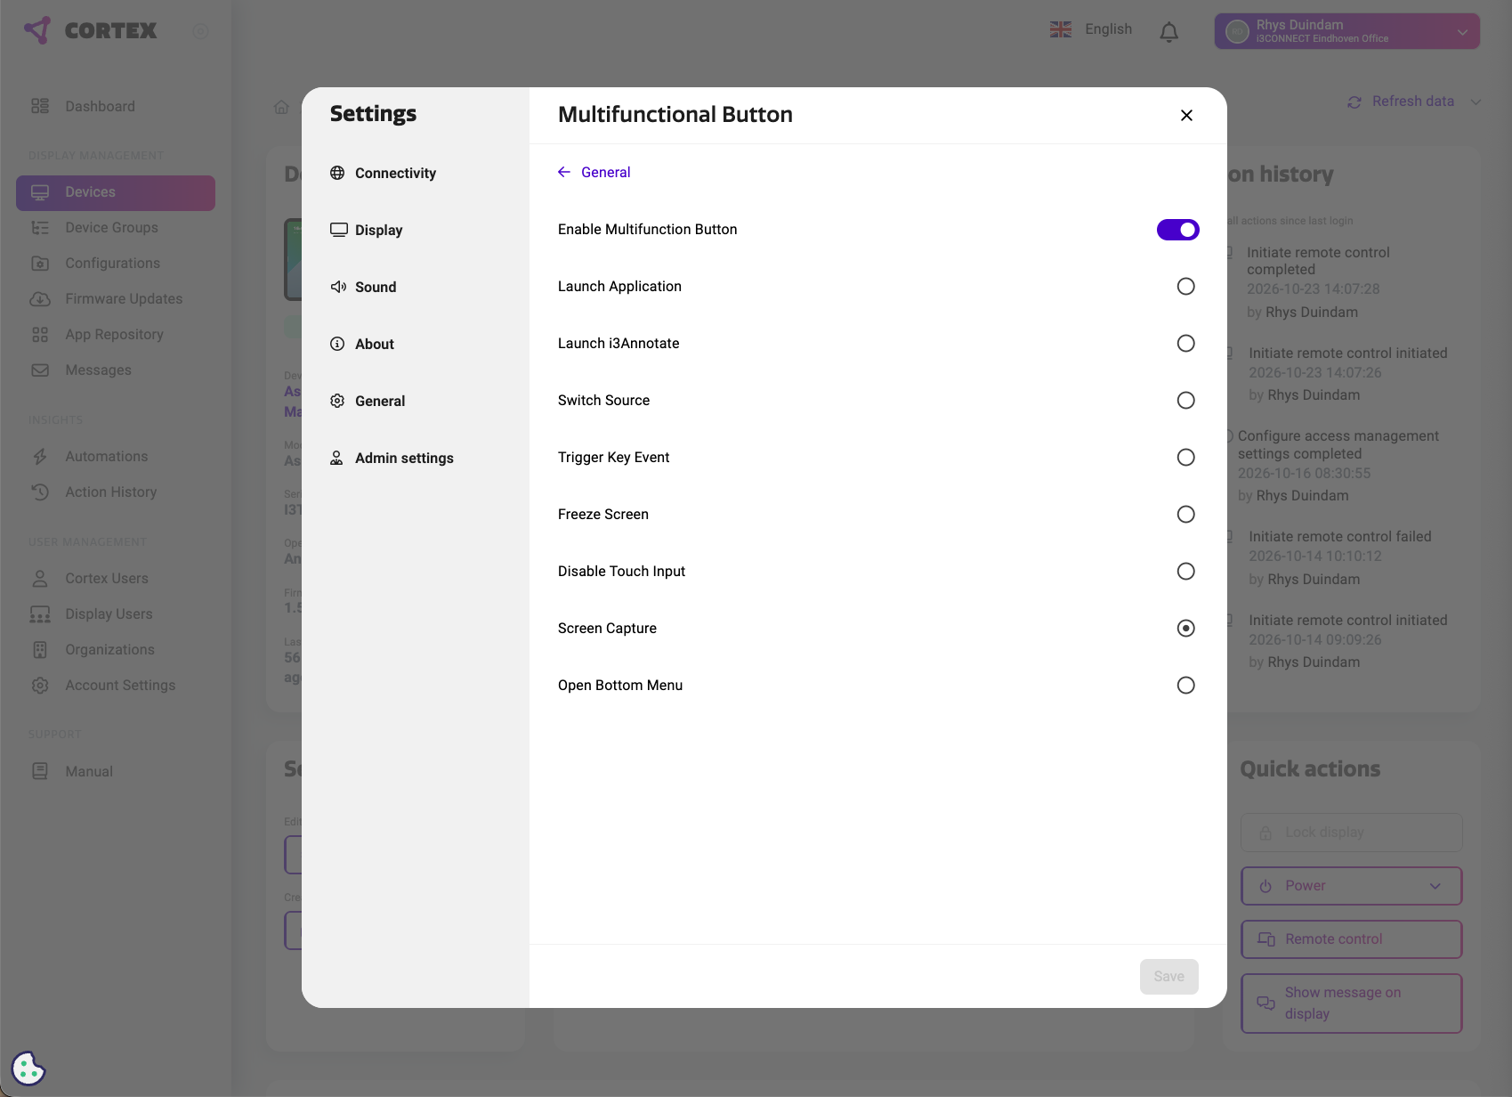Click the English language label

pyautogui.click(x=1109, y=29)
